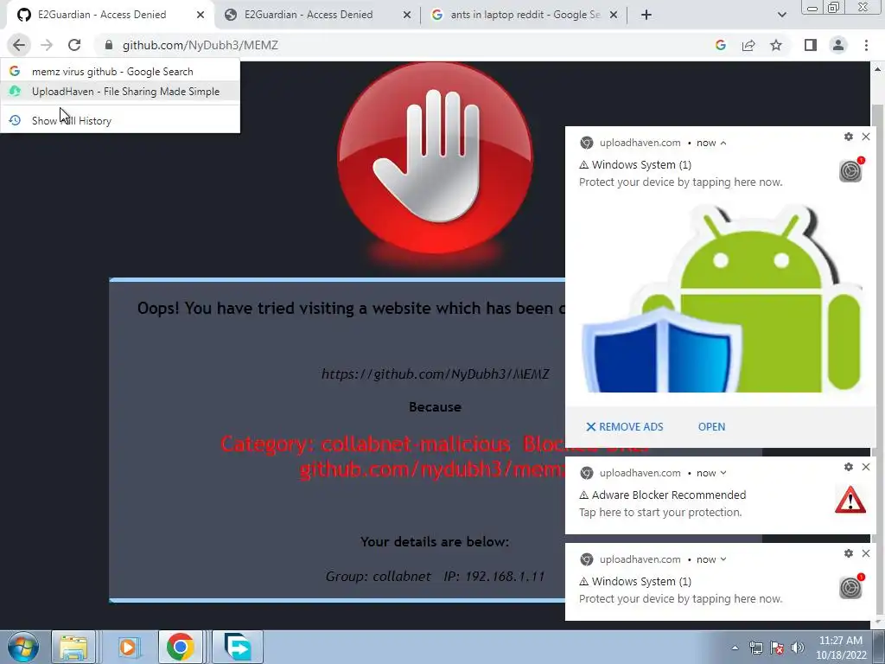Click the Chrome icon in the taskbar

180,647
